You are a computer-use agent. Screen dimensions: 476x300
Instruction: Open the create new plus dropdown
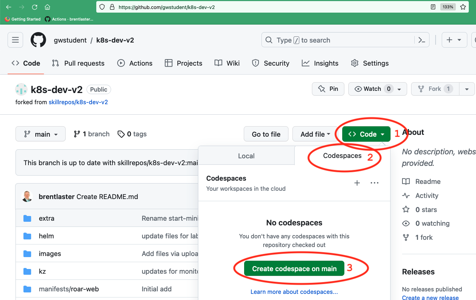tap(454, 40)
